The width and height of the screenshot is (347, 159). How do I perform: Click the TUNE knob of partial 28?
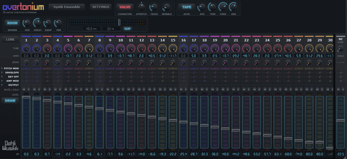pos(309,48)
